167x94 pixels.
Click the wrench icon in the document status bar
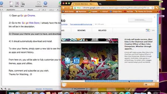click(2, 89)
